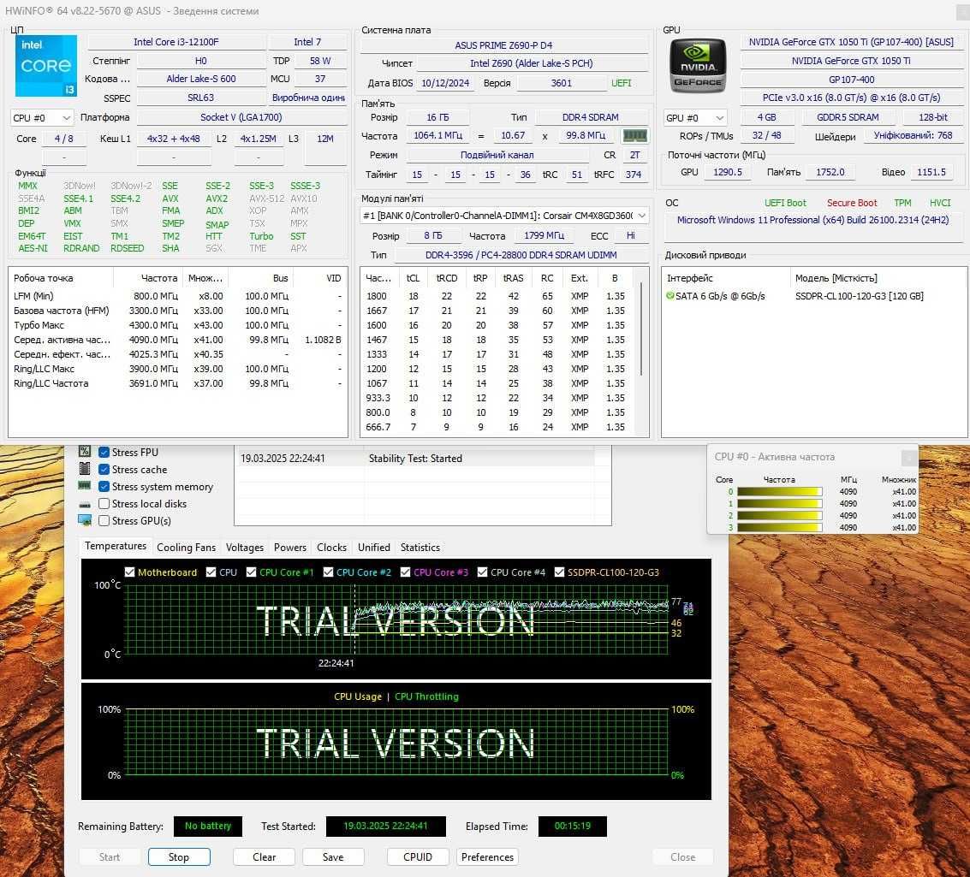Enable Stress GPU(s) checkbox
This screenshot has width=970, height=877.
pyautogui.click(x=104, y=521)
